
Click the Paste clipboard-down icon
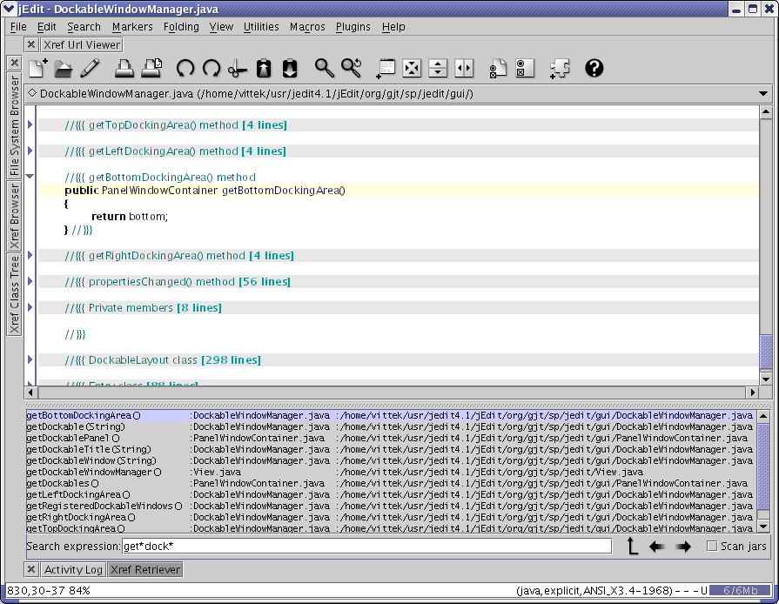pos(290,68)
